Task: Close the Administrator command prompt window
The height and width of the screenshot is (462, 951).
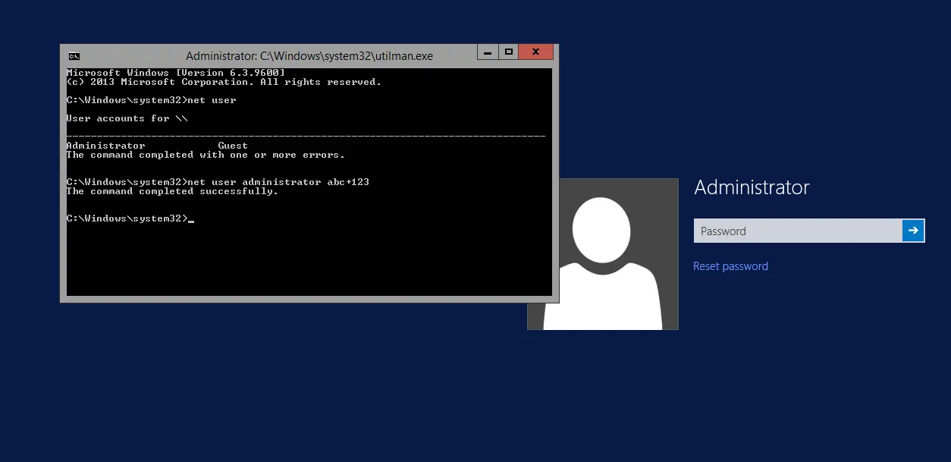Action: 536,52
